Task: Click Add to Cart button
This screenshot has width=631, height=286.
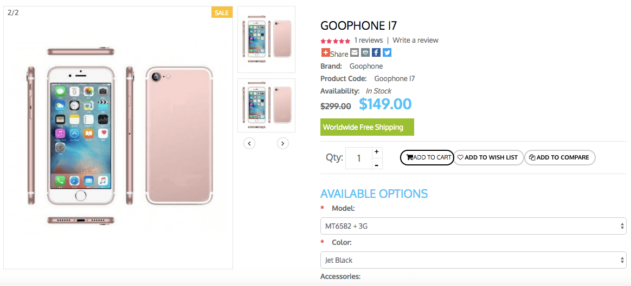Action: pos(427,157)
